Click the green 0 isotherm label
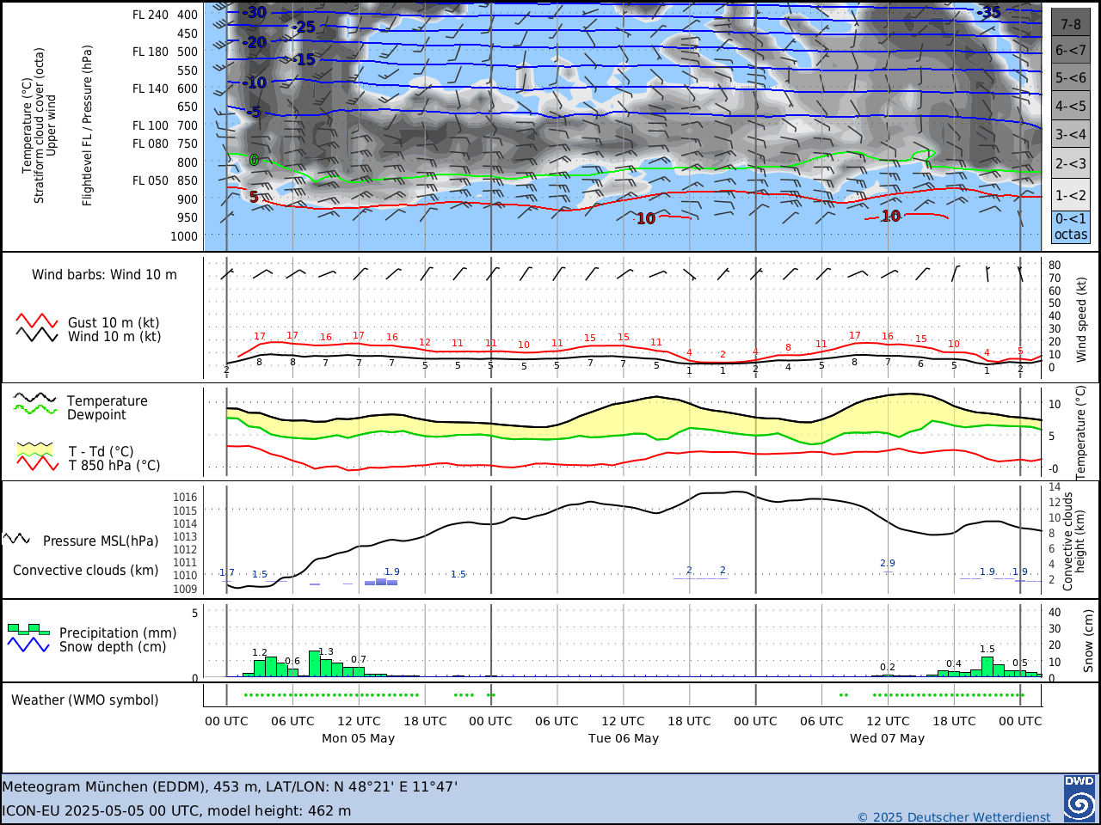 point(253,160)
